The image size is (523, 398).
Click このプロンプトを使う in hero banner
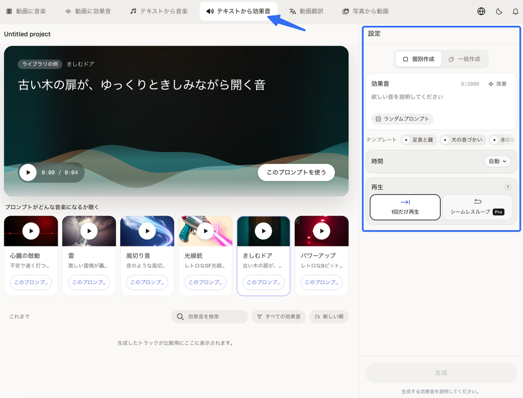pyautogui.click(x=296, y=172)
